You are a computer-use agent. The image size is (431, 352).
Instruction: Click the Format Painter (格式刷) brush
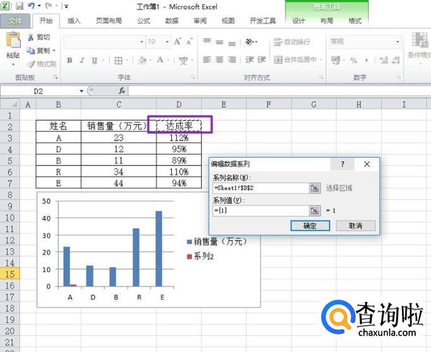click(x=31, y=64)
